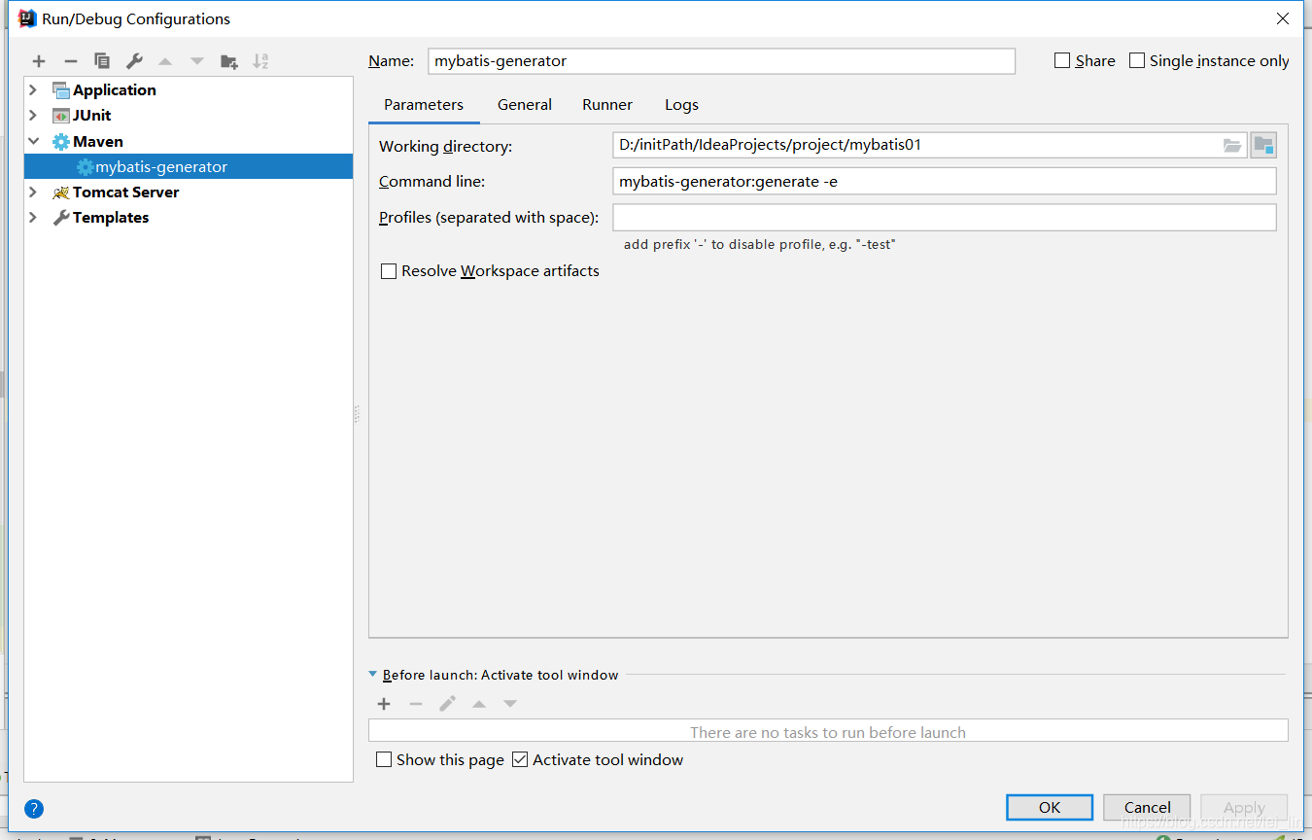Open help with question mark icon
The image size is (1312, 840).
(x=34, y=809)
